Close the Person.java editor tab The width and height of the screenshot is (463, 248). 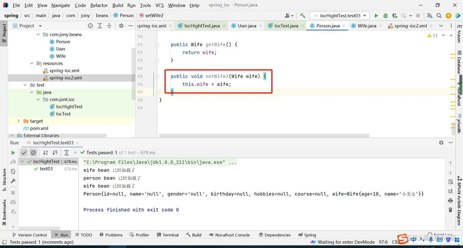pyautogui.click(x=344, y=26)
